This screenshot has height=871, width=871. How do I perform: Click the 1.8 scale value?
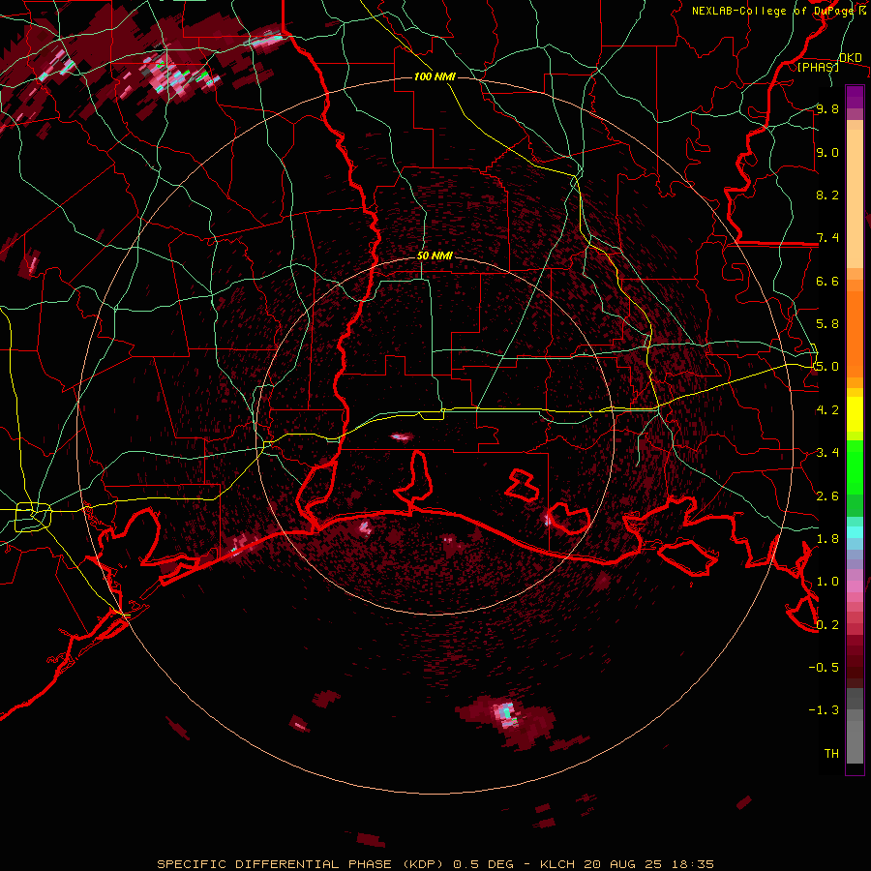827,539
